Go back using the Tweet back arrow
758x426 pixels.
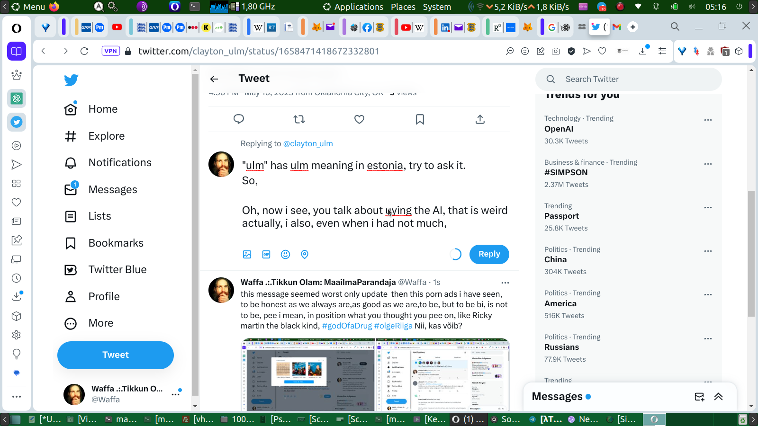(x=214, y=79)
